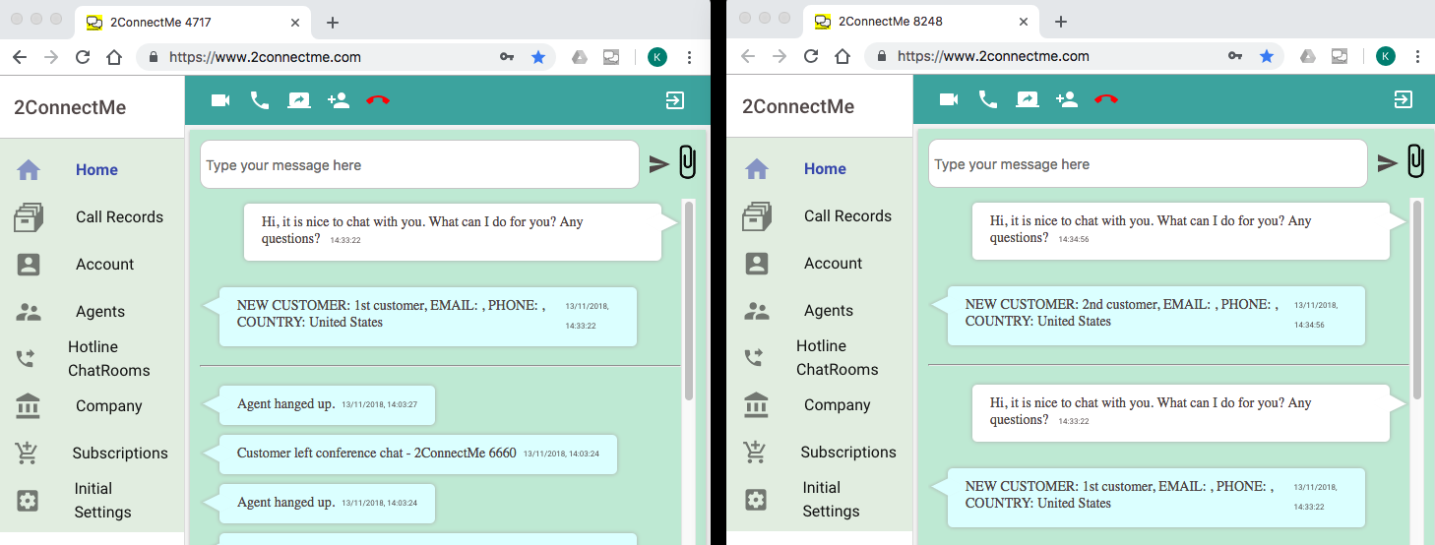Screen dimensions: 1435x545
Task: Click profile avatar K in left browser
Action: pyautogui.click(x=657, y=57)
